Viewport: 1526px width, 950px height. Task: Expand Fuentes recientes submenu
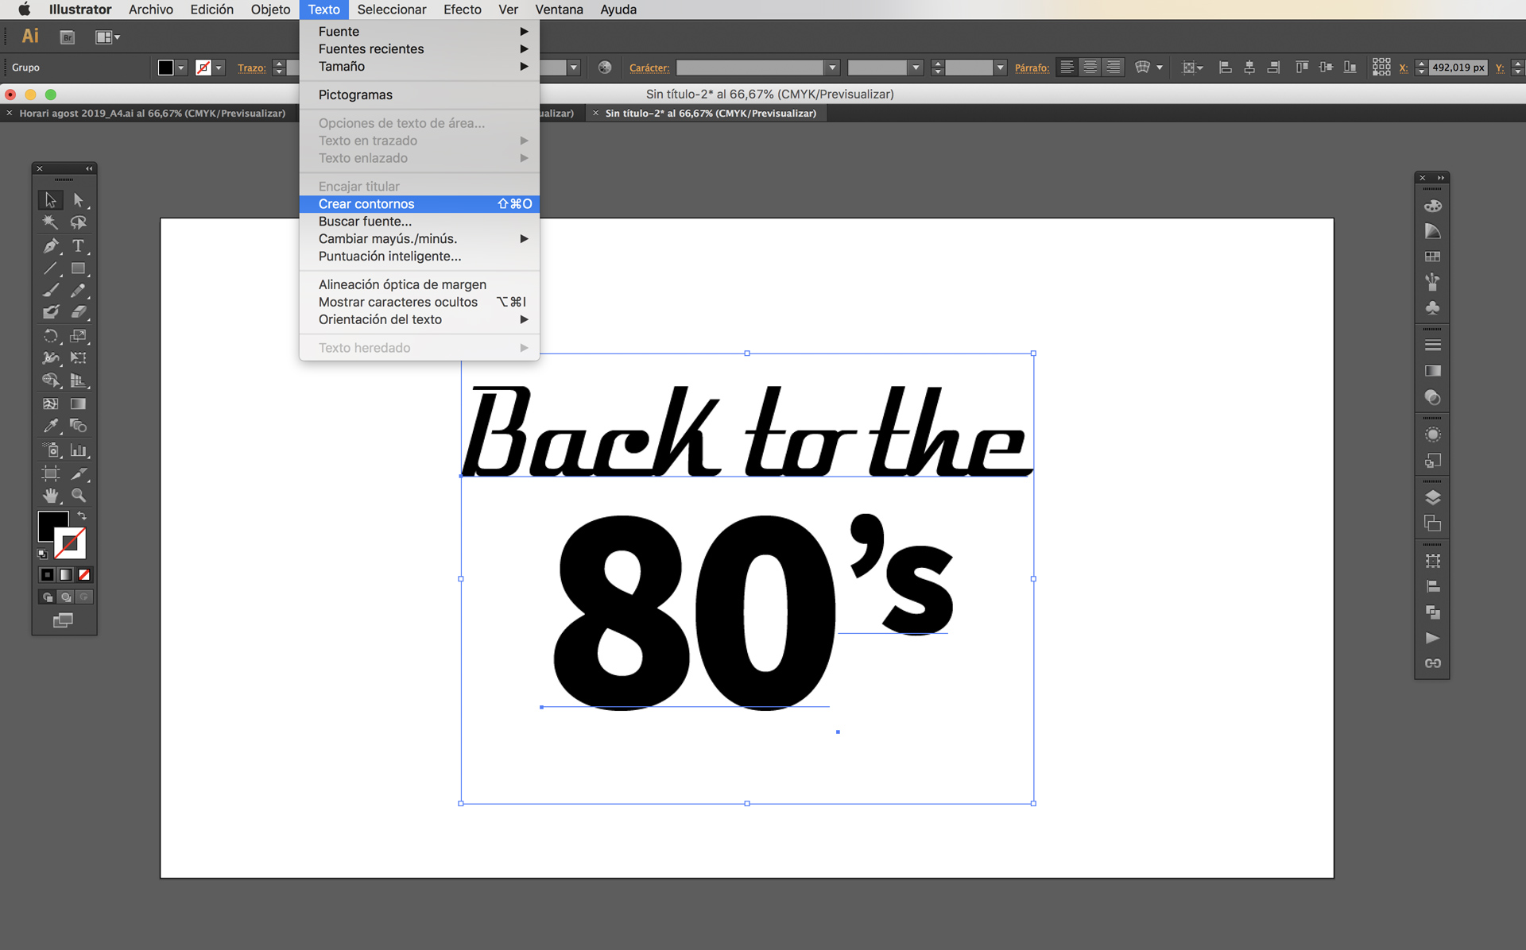point(419,49)
